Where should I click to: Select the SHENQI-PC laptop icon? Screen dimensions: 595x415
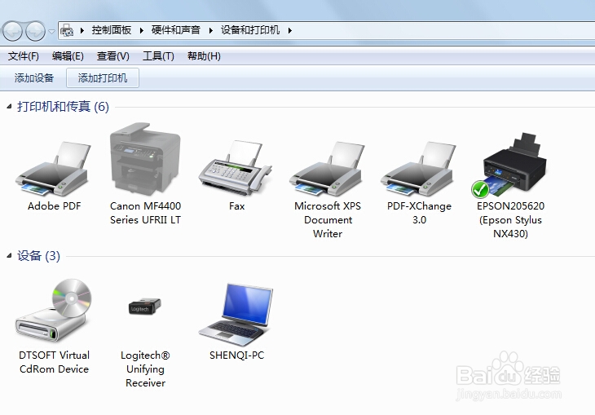(x=236, y=315)
